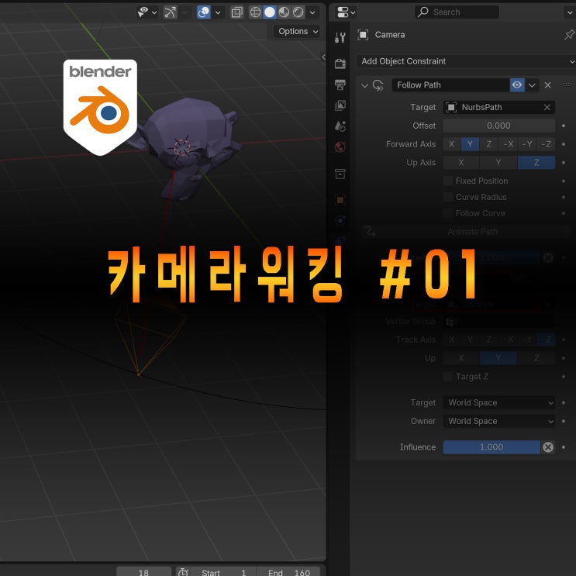The image size is (576, 576).
Task: Select wireframe viewport shading
Action: 255,12
